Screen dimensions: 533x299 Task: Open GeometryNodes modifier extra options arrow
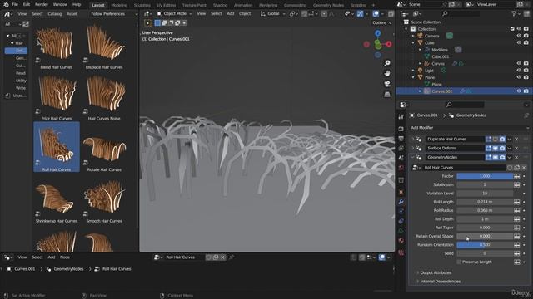(509, 158)
